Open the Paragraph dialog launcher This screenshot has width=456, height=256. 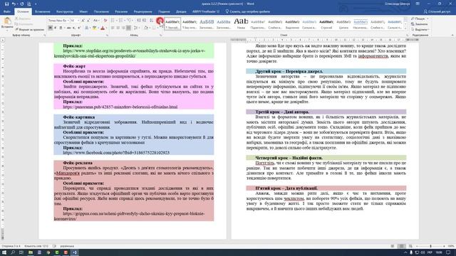point(160,35)
